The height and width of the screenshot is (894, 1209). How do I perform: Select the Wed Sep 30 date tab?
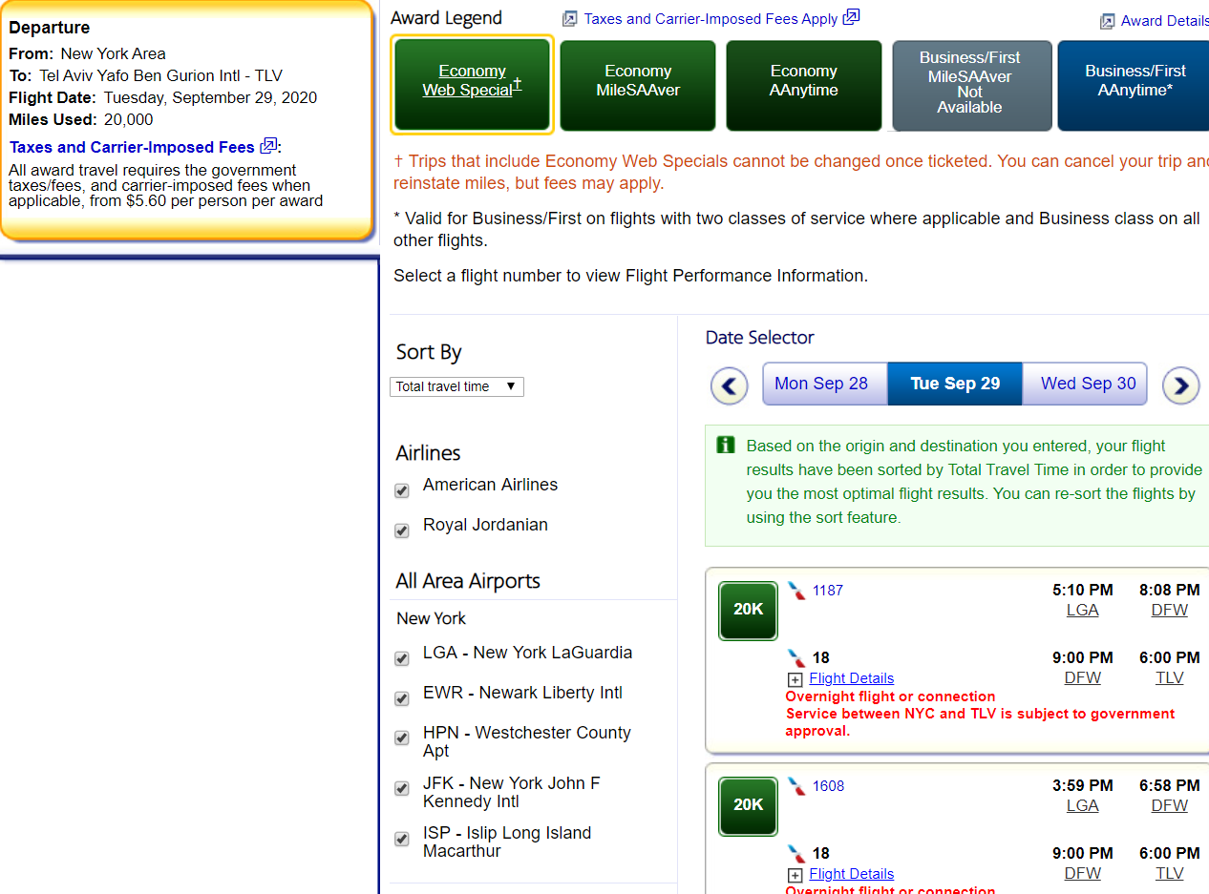1085,384
